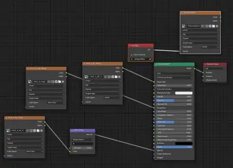Click the Metallic slider in Principled BSDF

click(x=174, y=97)
